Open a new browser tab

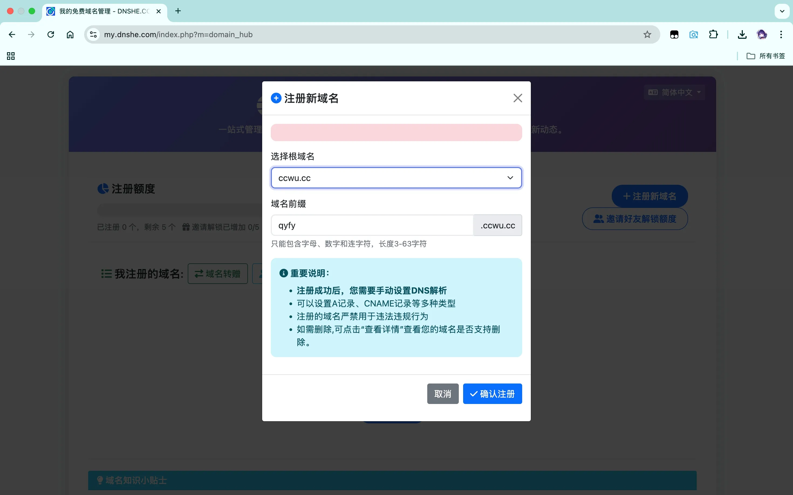(x=178, y=11)
